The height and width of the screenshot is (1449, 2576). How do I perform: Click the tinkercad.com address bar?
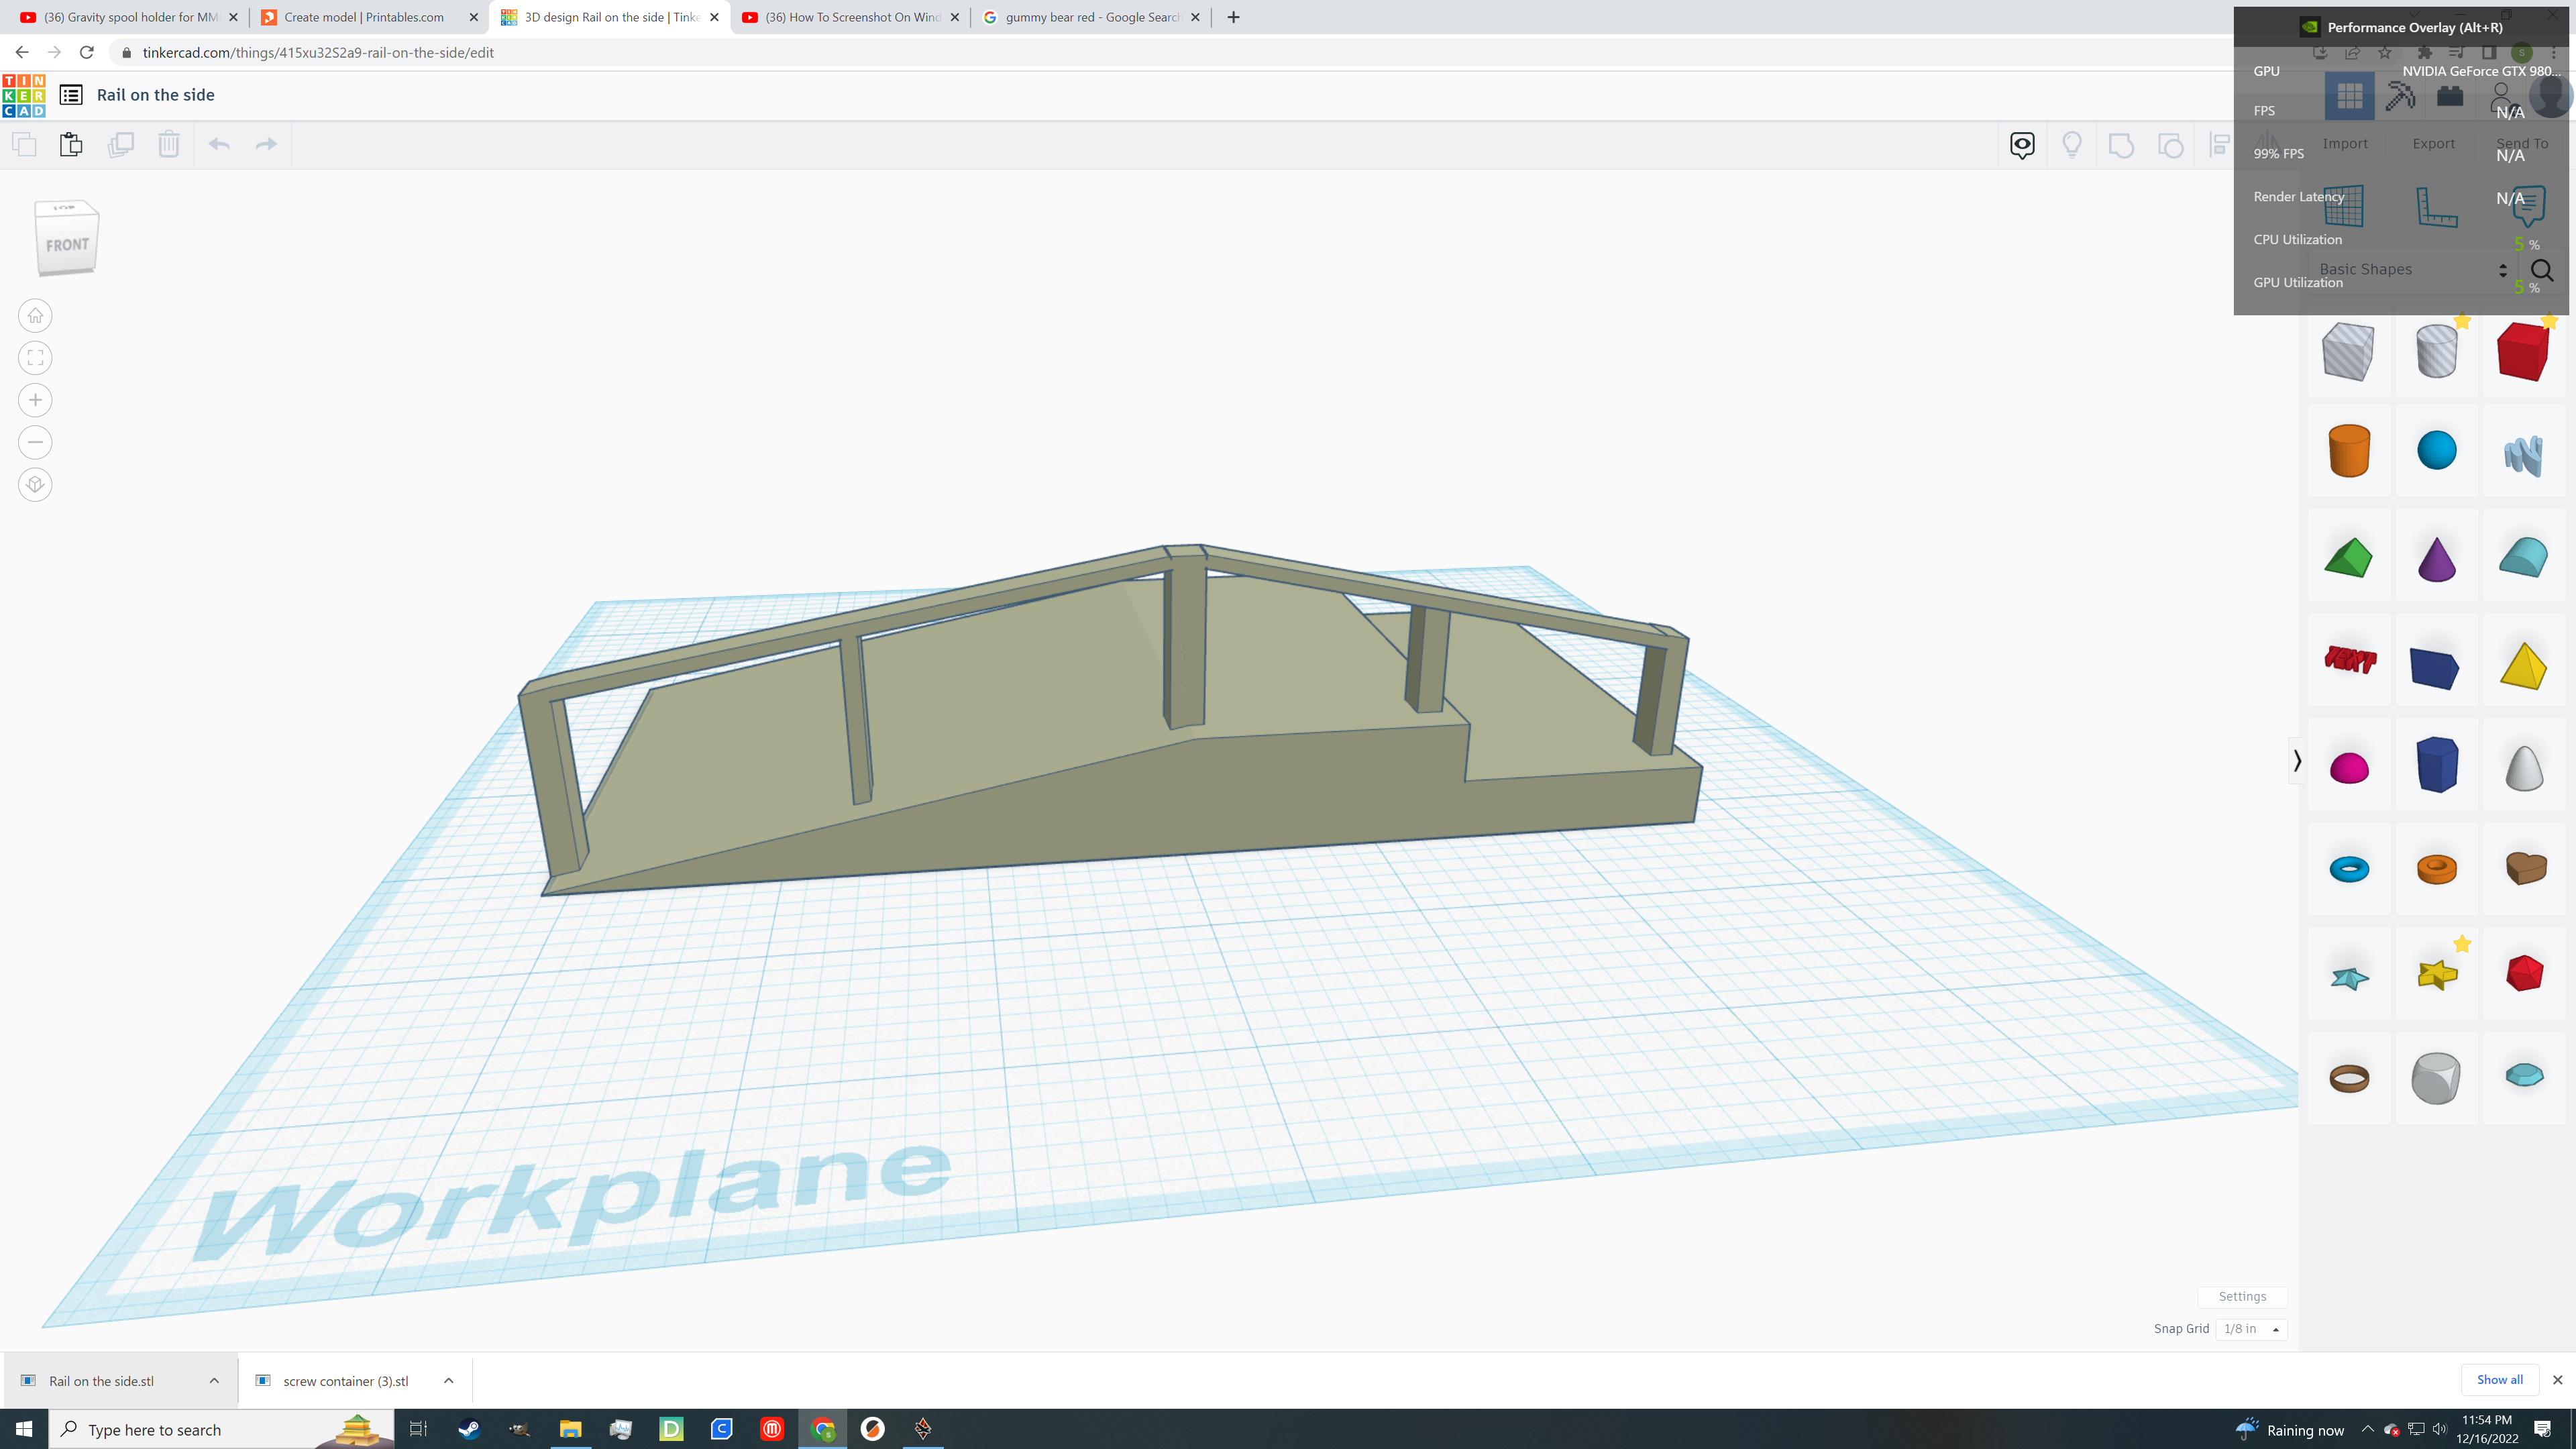1200,53
